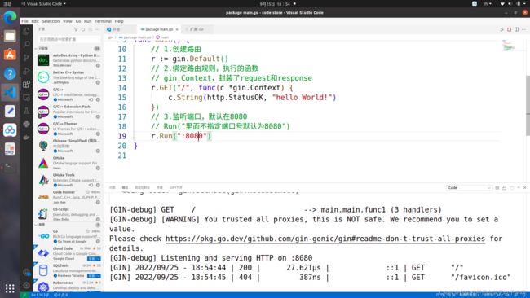530x298 pixels.
Task: Open the View menu
Action: [67, 21]
